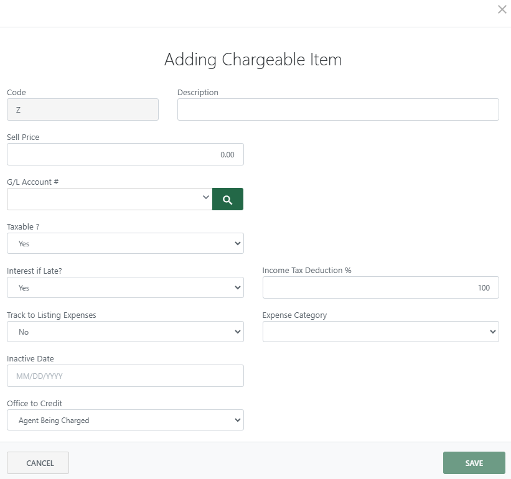Click the Inactive Date MM/DD/YYYY field

[x=124, y=376]
